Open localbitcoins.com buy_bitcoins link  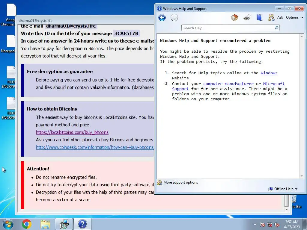tap(72, 132)
